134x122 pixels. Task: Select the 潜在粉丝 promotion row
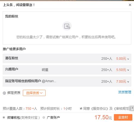67,58
